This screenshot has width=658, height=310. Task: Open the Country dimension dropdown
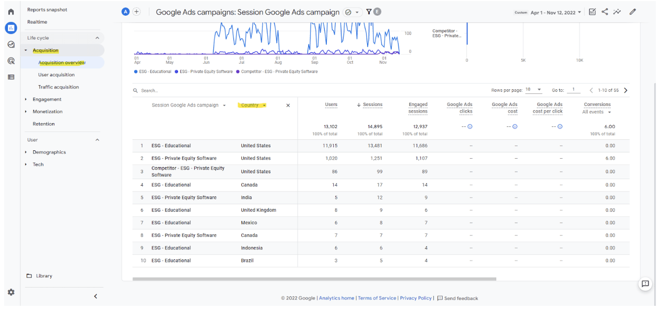point(253,105)
